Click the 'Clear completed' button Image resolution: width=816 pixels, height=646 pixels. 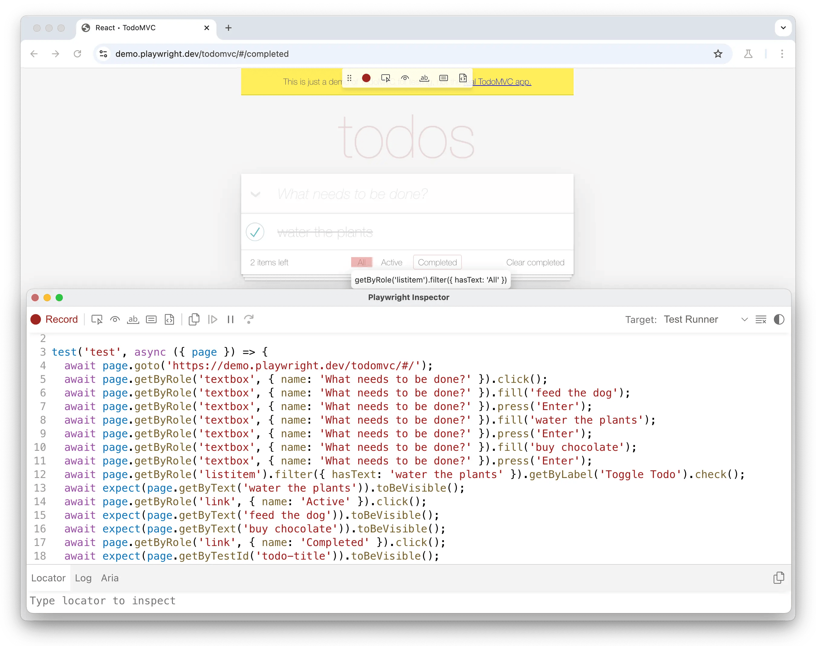[535, 263]
